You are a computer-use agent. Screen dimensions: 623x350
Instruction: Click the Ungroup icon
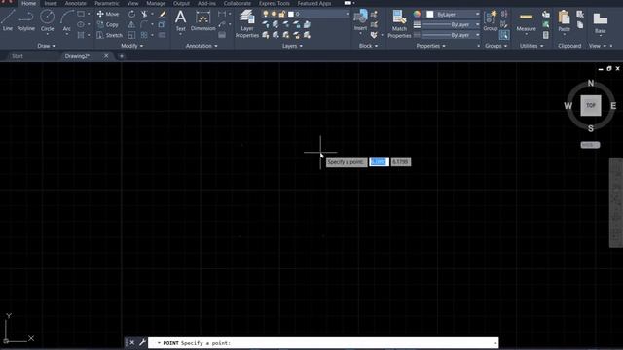pos(504,14)
